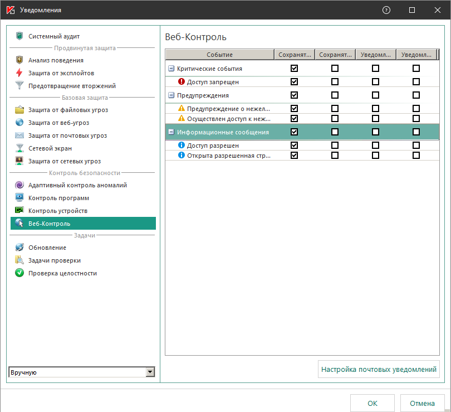Click the Intrusion Prevention funnel icon
451x412 pixels.
pos(19,86)
